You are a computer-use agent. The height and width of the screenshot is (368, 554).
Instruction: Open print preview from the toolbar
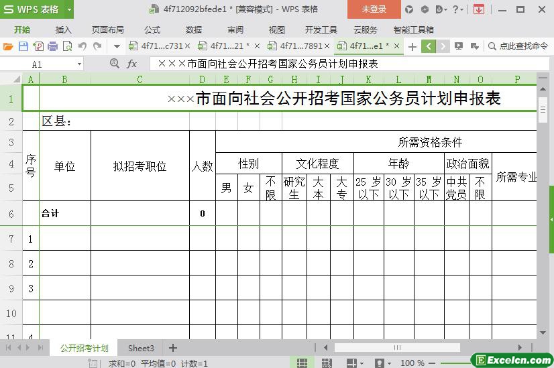click(67, 46)
